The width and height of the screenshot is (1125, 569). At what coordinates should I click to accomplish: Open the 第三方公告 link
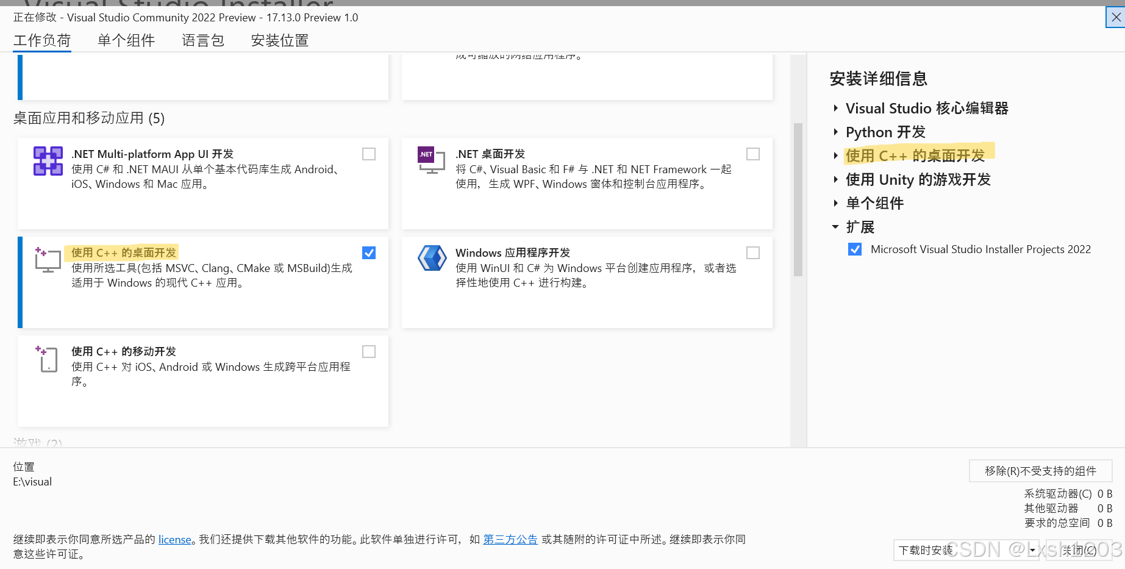click(510, 540)
